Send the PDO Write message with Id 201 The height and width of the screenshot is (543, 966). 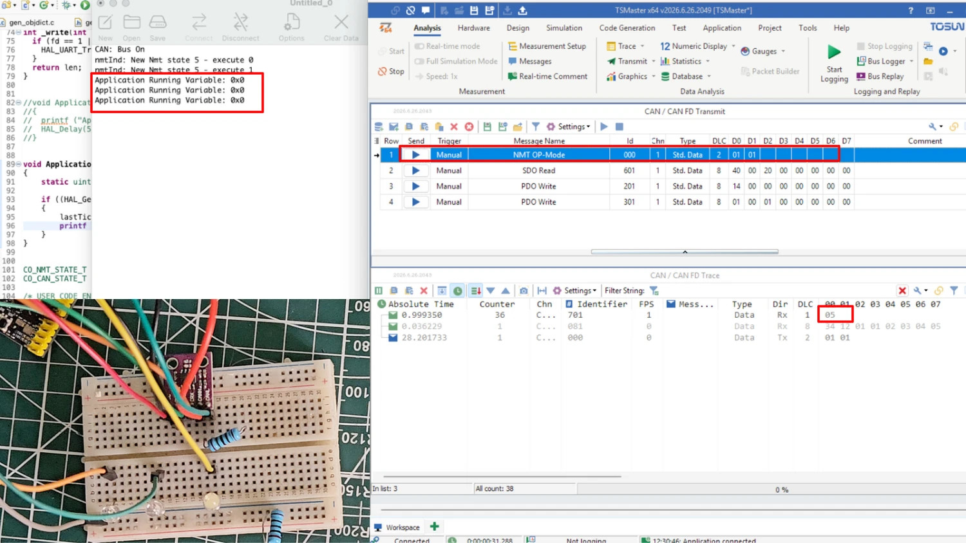[416, 186]
